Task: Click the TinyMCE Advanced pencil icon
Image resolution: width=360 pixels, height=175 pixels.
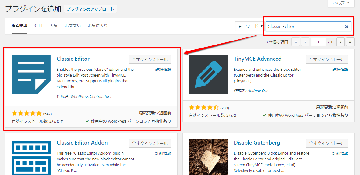Action: point(208,75)
